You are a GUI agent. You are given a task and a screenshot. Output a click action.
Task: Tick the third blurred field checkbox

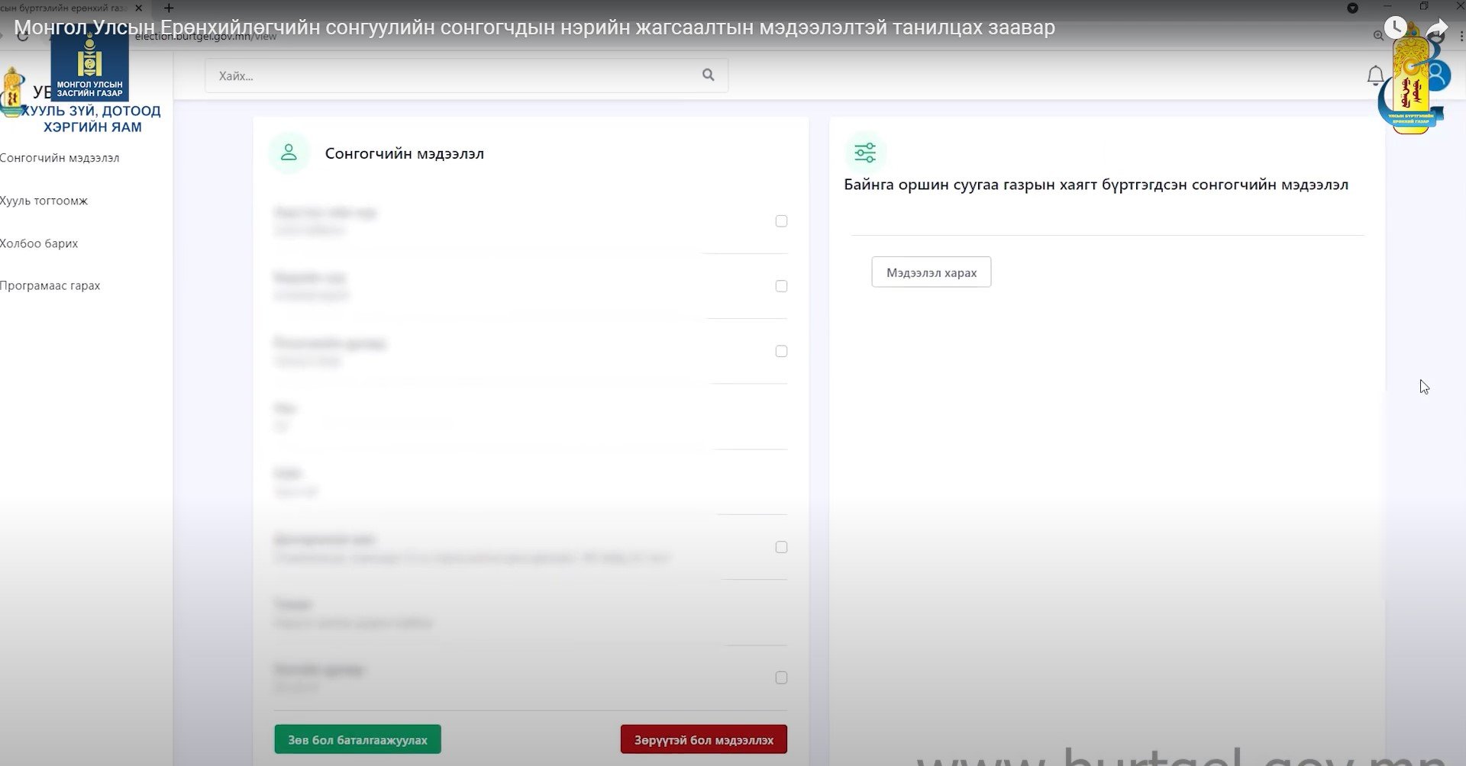coord(781,351)
